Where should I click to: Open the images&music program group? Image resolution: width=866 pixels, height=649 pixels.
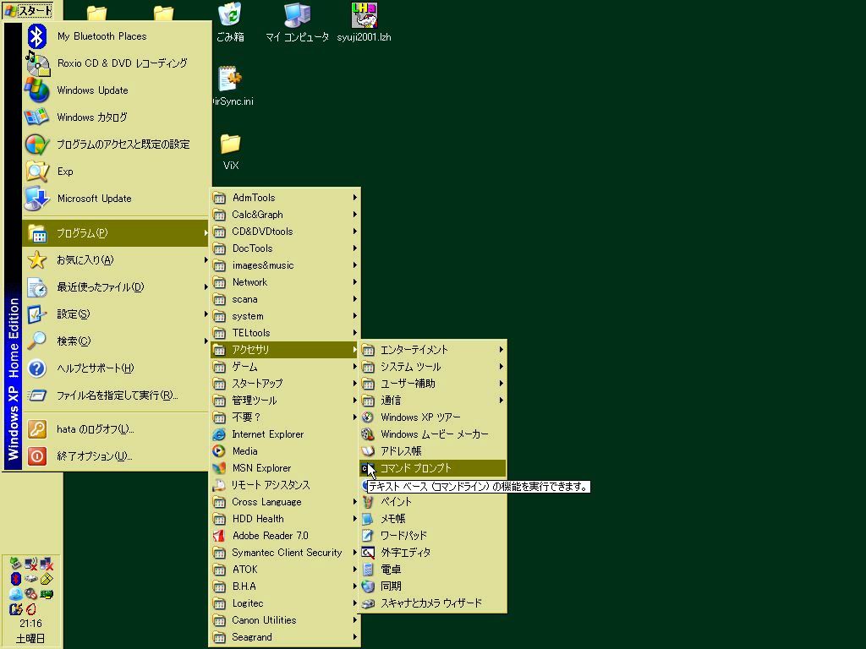[285, 265]
